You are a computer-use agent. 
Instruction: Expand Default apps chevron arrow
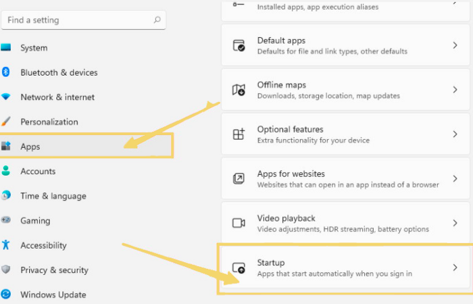455,46
